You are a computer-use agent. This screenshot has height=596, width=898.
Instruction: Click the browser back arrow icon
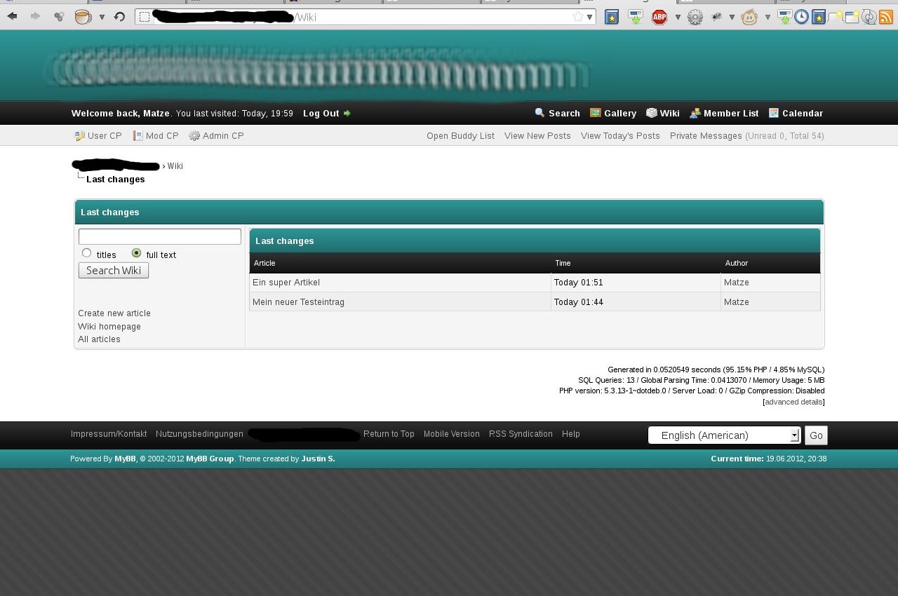pyautogui.click(x=12, y=17)
